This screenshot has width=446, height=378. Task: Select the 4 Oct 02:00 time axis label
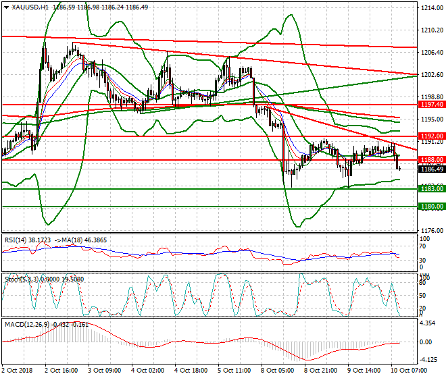click(x=147, y=371)
